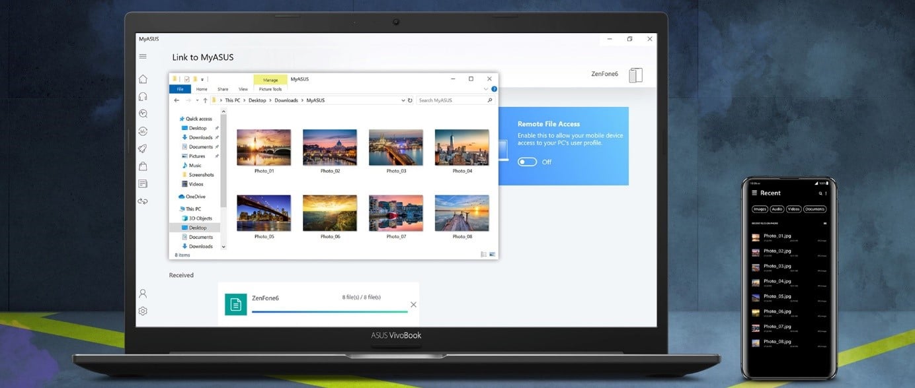Switch Explorer to large thumbnails view
915x388 pixels.
(x=491, y=254)
